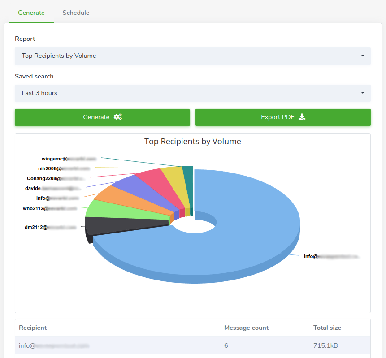The width and height of the screenshot is (386, 358).
Task: Open the Report dropdown arrow
Action: point(362,56)
